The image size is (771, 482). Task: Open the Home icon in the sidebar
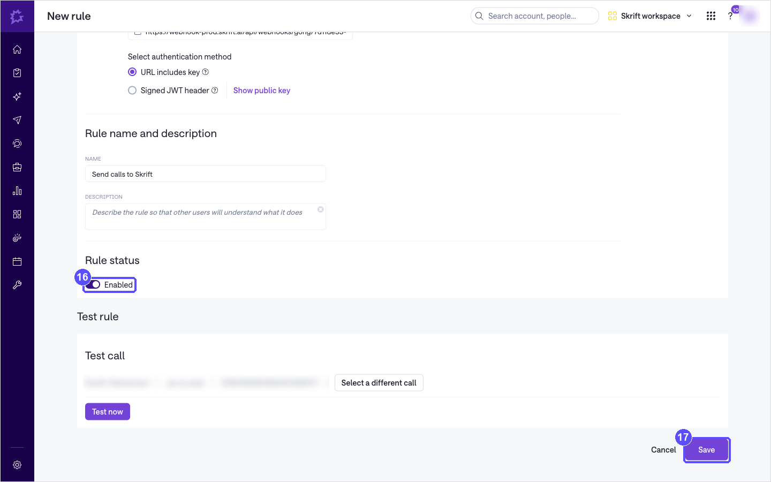17,49
